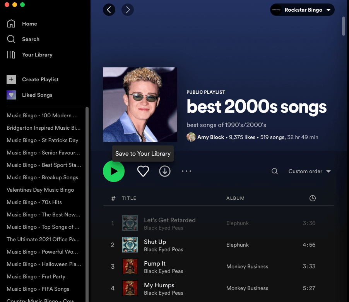The image size is (349, 302).
Task: Click the TITLE column header
Action: (x=129, y=198)
